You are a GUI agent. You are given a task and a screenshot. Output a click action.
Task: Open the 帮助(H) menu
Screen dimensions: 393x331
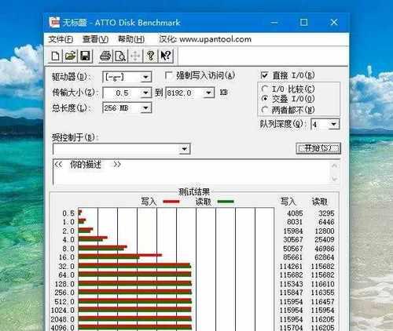point(131,39)
